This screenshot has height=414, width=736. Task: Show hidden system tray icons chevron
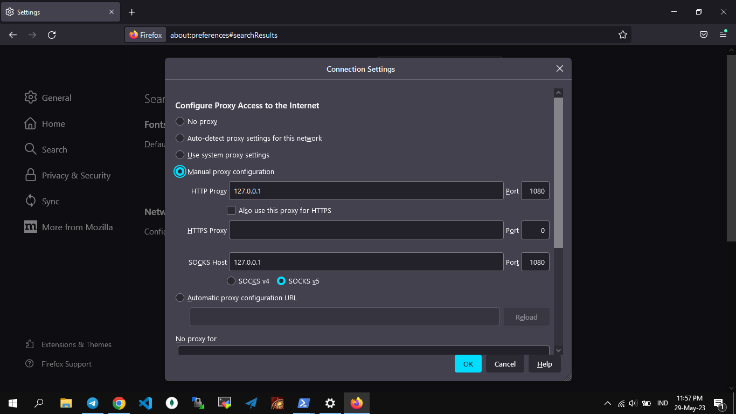608,403
